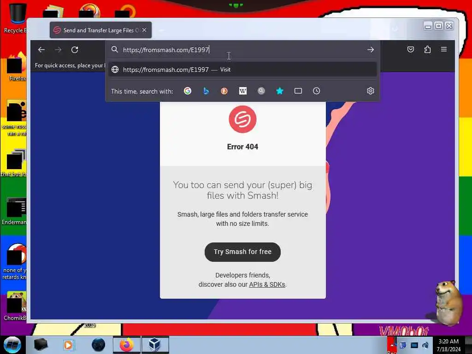Open the Recycle Bin desktop icon
This screenshot has width=472, height=354.
point(15,18)
